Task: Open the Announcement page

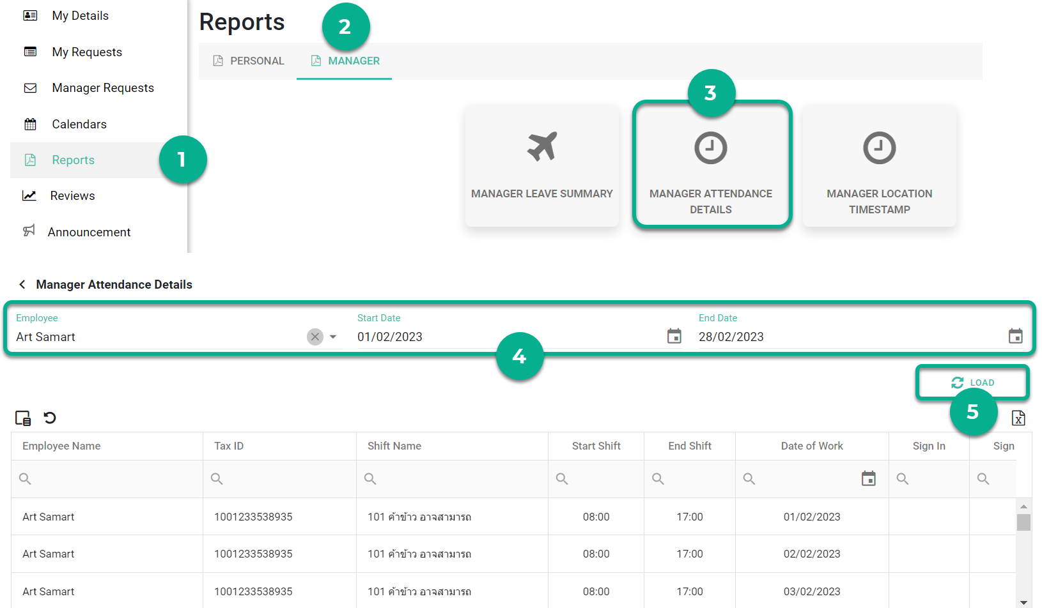Action: (89, 232)
